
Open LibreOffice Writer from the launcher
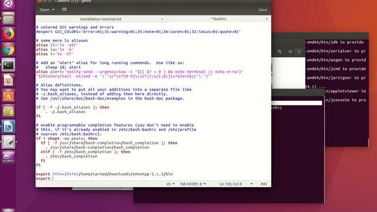pos(8,127)
